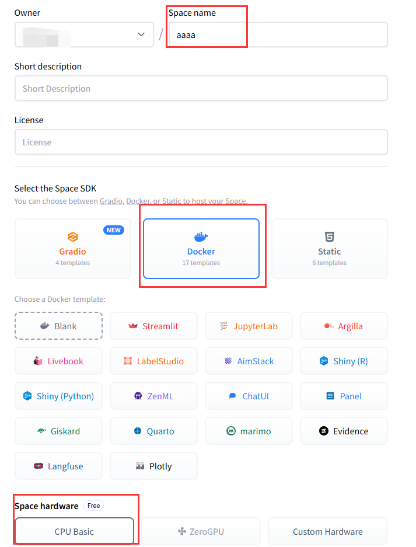Viewport: 416px width, 547px height.
Task: Choose CPU Basic space hardware
Action: coord(74,531)
